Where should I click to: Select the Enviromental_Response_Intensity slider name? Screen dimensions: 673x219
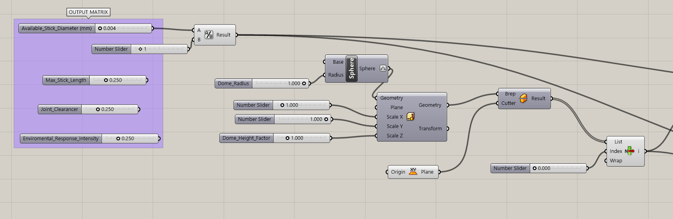tap(61, 139)
